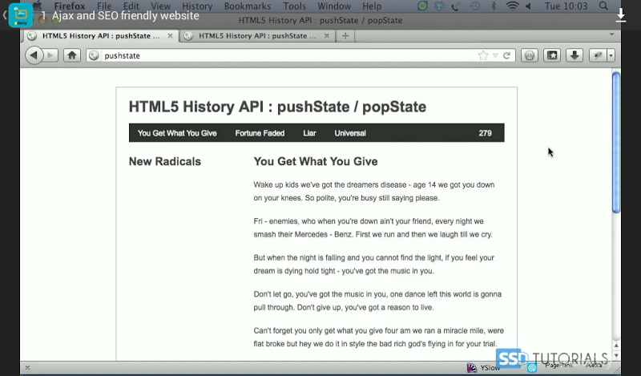This screenshot has width=641, height=376.
Task: Close the first HTML5 History API tab
Action: coord(170,36)
